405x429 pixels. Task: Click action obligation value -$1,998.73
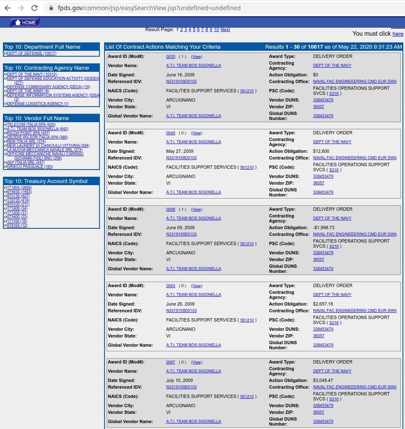pos(324,228)
